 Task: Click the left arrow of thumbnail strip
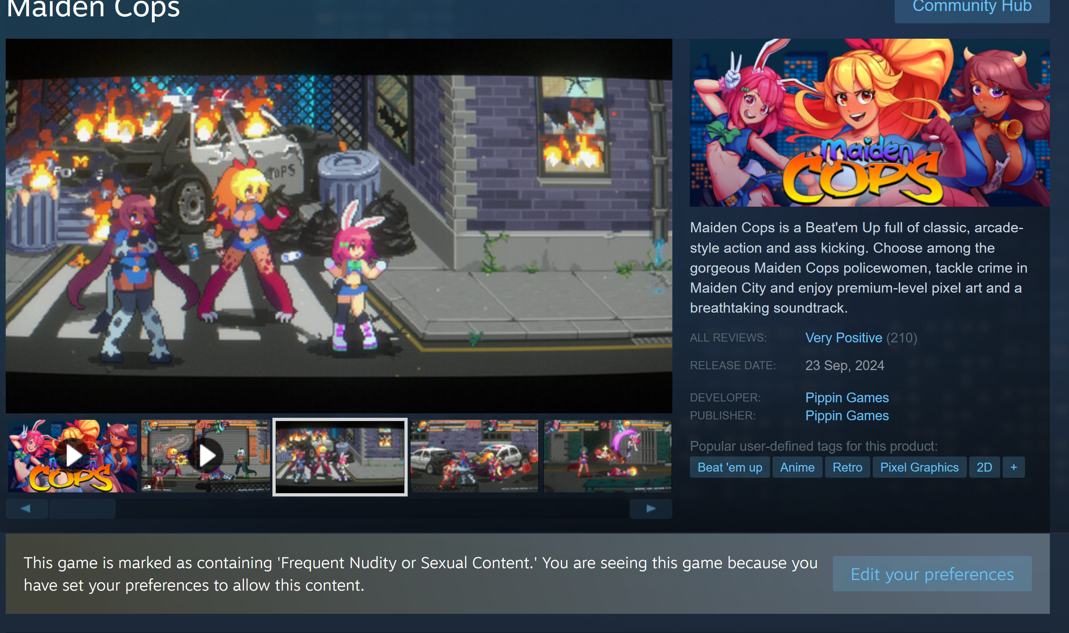26,508
